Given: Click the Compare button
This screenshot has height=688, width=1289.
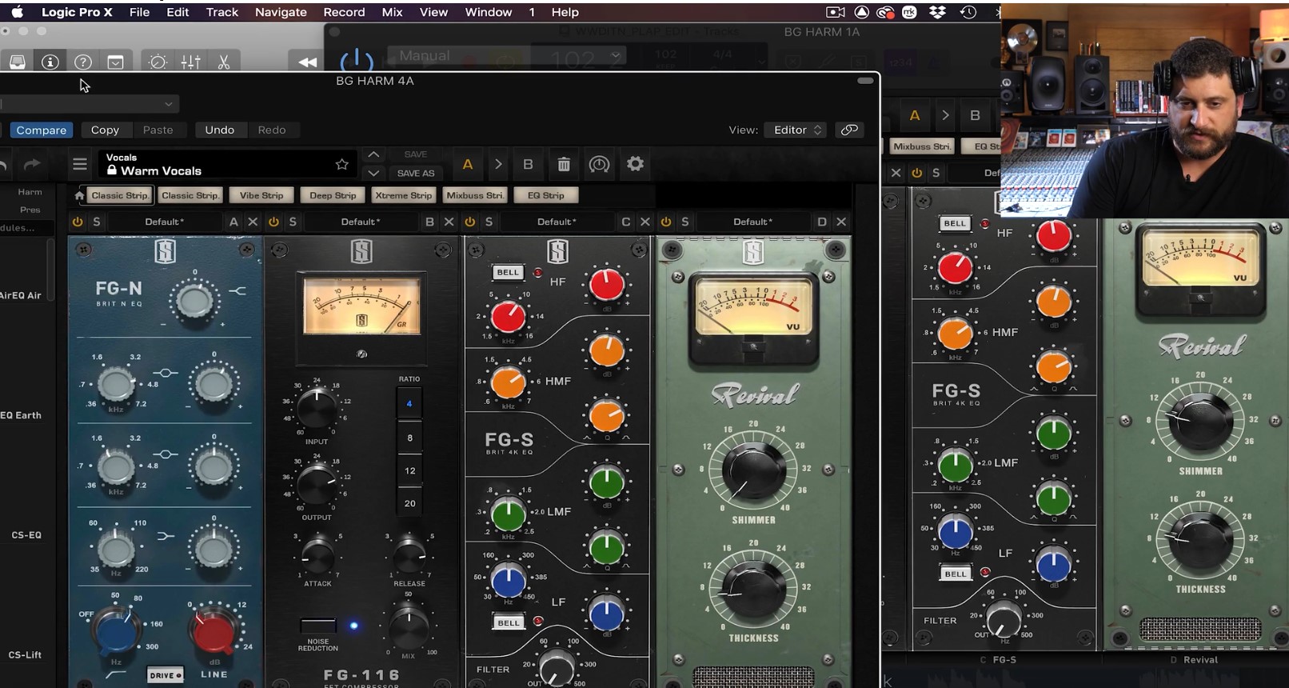Looking at the screenshot, I should pos(42,130).
